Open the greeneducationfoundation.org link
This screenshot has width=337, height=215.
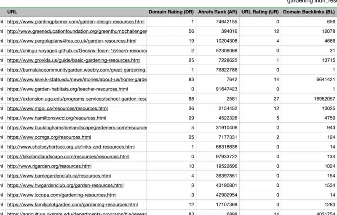click(77, 31)
